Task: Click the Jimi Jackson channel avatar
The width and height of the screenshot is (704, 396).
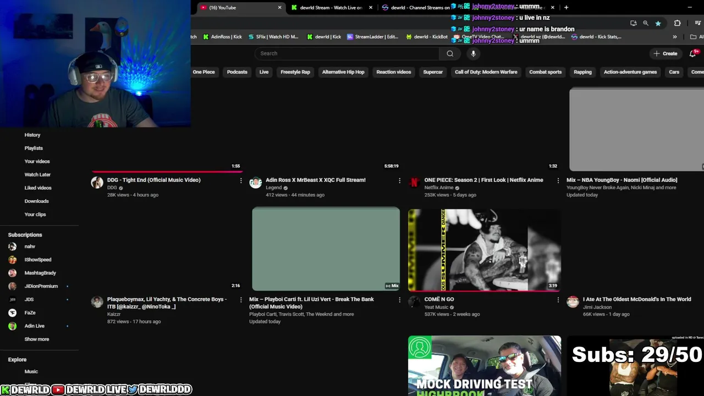Action: (x=573, y=302)
